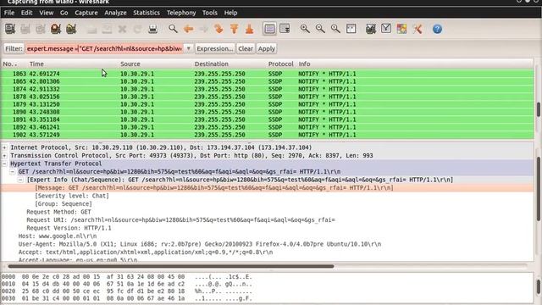542x305 pixels.
Task: Sort packets by the Source column
Action: 130,64
